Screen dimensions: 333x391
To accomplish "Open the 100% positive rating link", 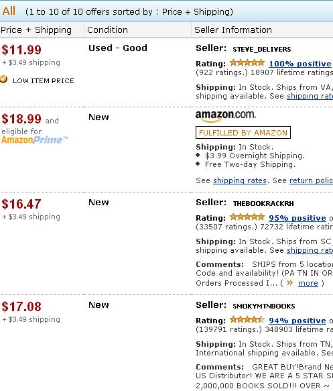I will (300, 64).
